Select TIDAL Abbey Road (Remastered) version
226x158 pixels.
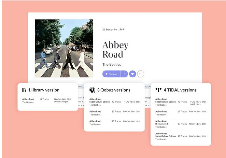tap(181, 124)
